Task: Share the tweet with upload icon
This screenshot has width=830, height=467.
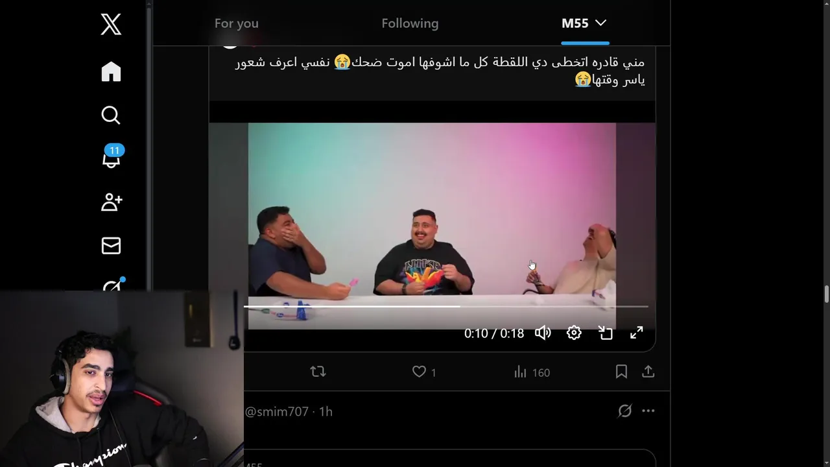Action: 648,372
